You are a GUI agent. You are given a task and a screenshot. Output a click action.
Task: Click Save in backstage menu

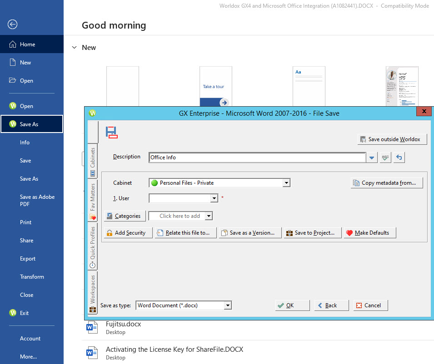32,161
